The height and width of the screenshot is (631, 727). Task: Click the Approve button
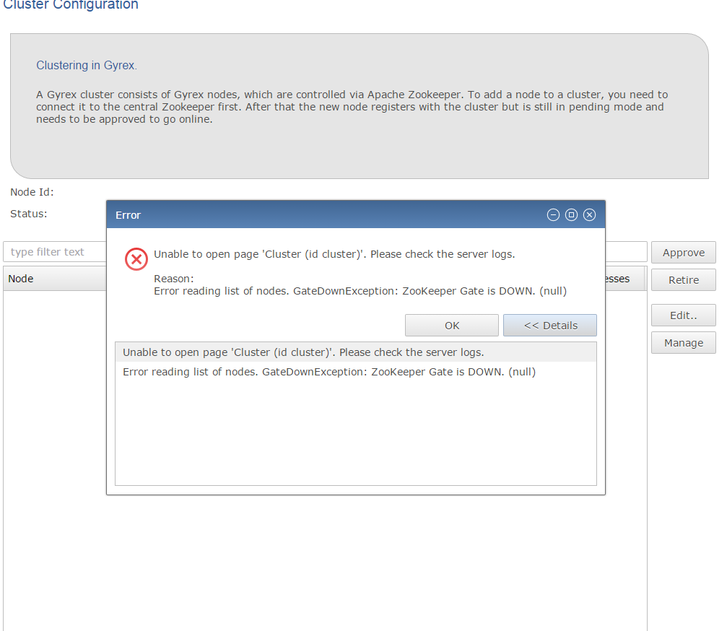tap(684, 253)
